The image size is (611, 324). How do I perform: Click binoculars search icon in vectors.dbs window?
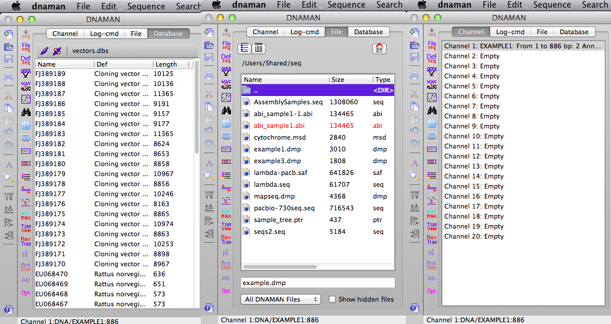coord(26,112)
